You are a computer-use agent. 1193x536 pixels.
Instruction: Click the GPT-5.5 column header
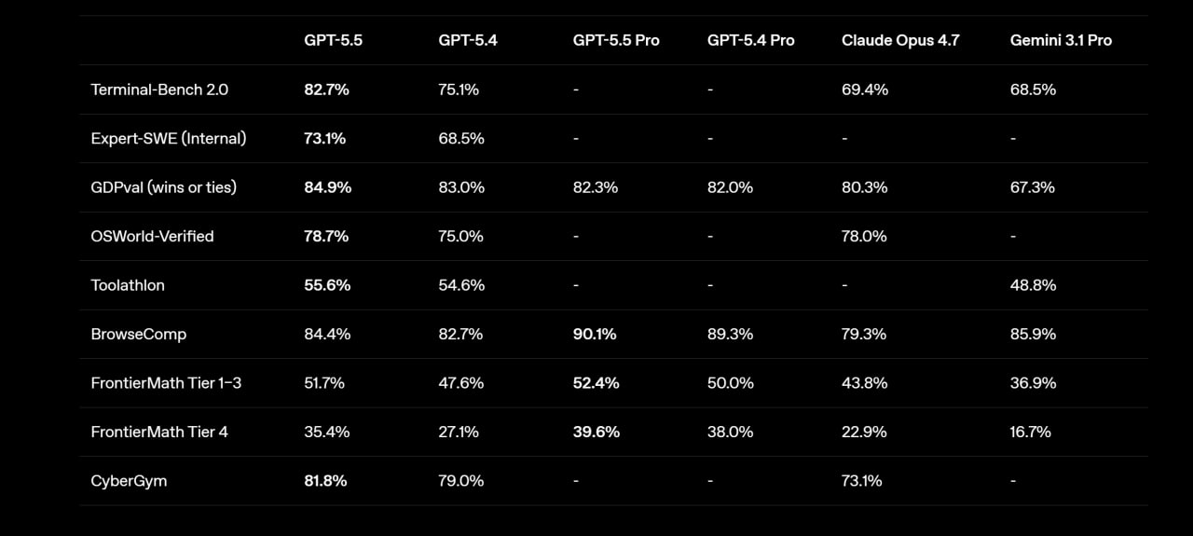332,40
